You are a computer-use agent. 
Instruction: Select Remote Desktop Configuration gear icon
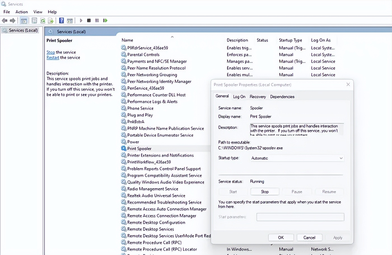pyautogui.click(x=123, y=222)
